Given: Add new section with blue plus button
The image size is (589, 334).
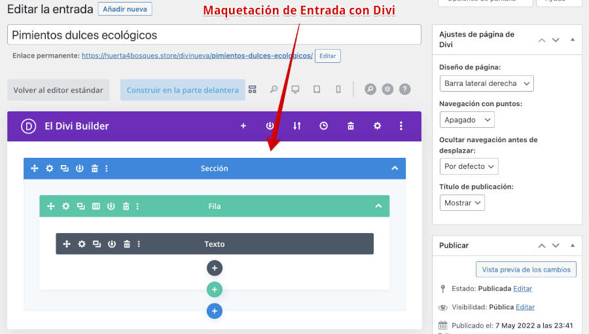Looking at the screenshot, I should click(215, 311).
